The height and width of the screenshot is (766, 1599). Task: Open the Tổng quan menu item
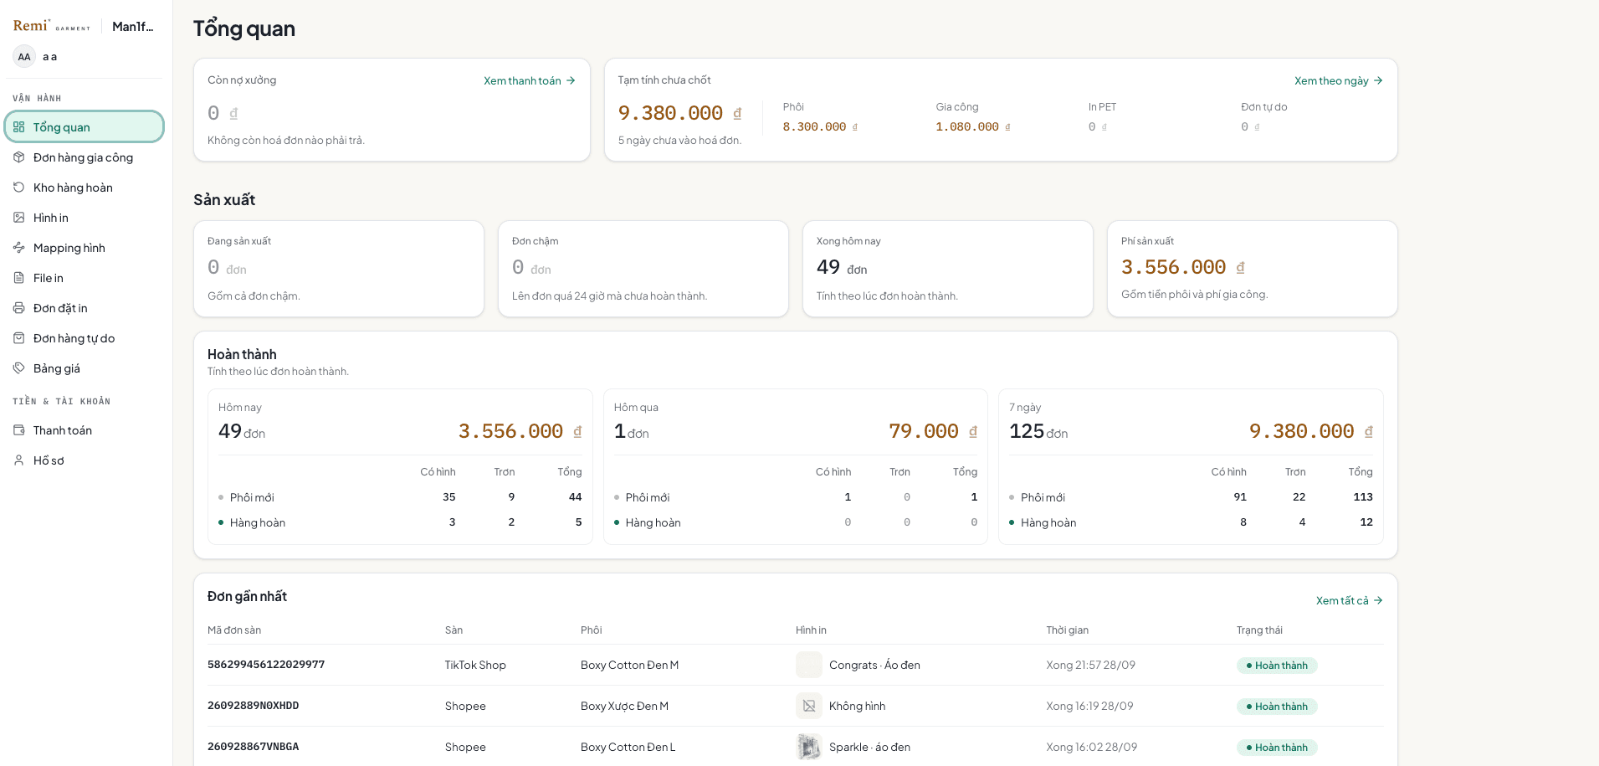tap(85, 127)
